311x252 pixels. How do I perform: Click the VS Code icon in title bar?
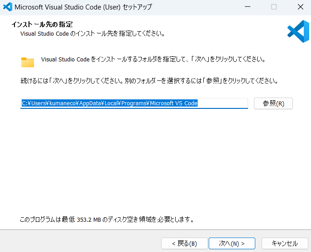8,7
